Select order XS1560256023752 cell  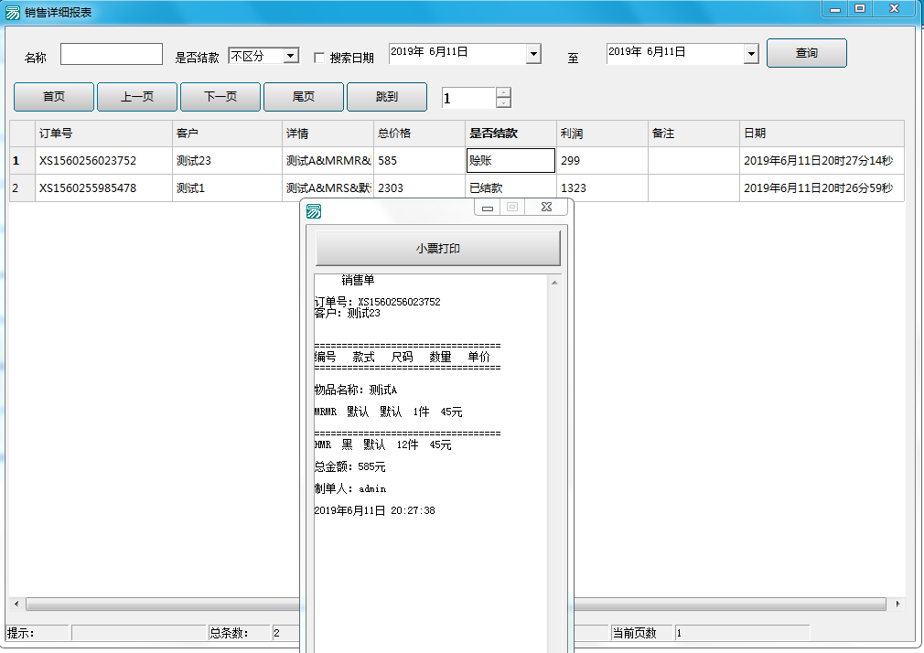coord(103,161)
